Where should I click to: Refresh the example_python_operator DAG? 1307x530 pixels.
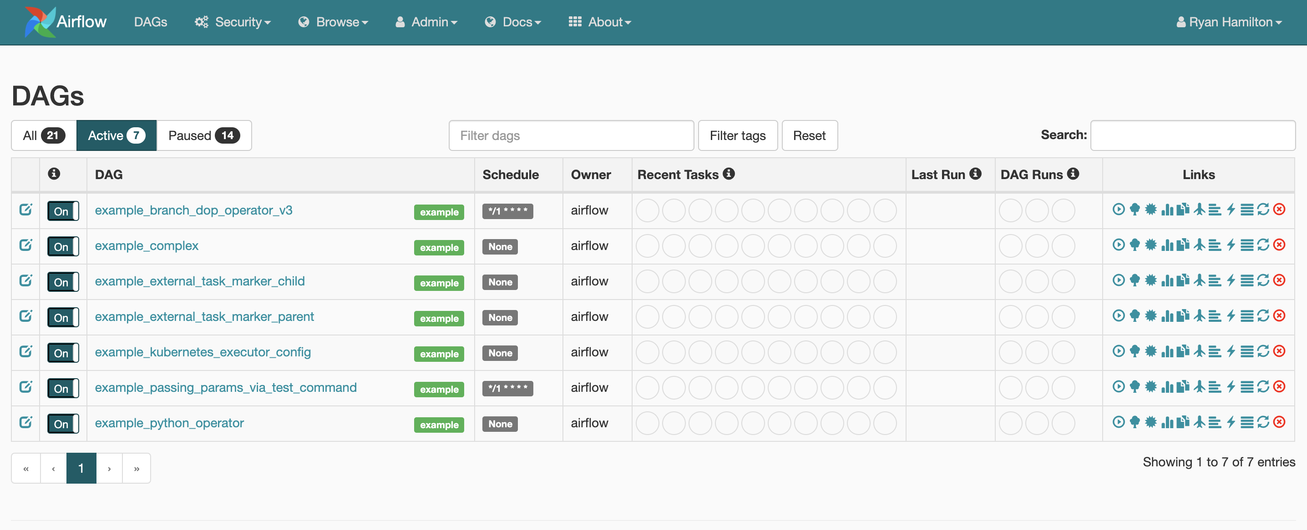[1263, 422]
